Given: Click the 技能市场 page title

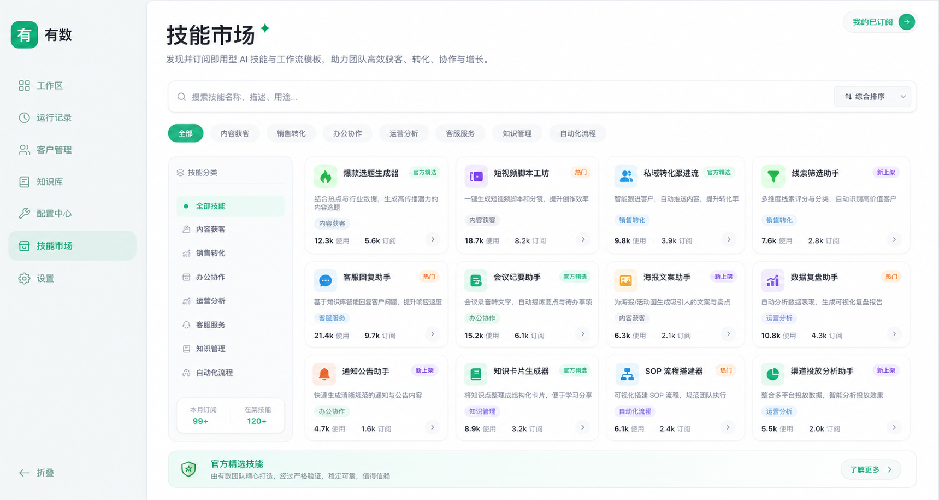Looking at the screenshot, I should coord(211,35).
